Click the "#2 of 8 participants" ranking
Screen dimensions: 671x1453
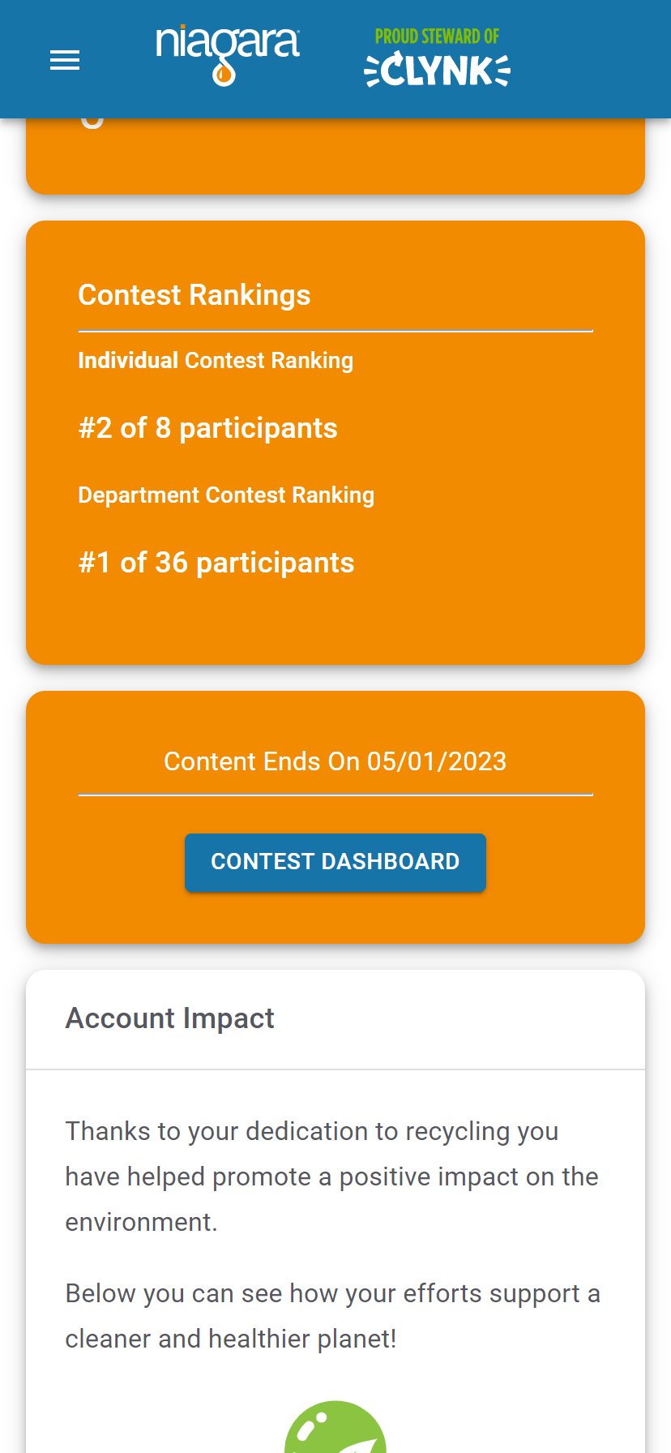click(207, 428)
